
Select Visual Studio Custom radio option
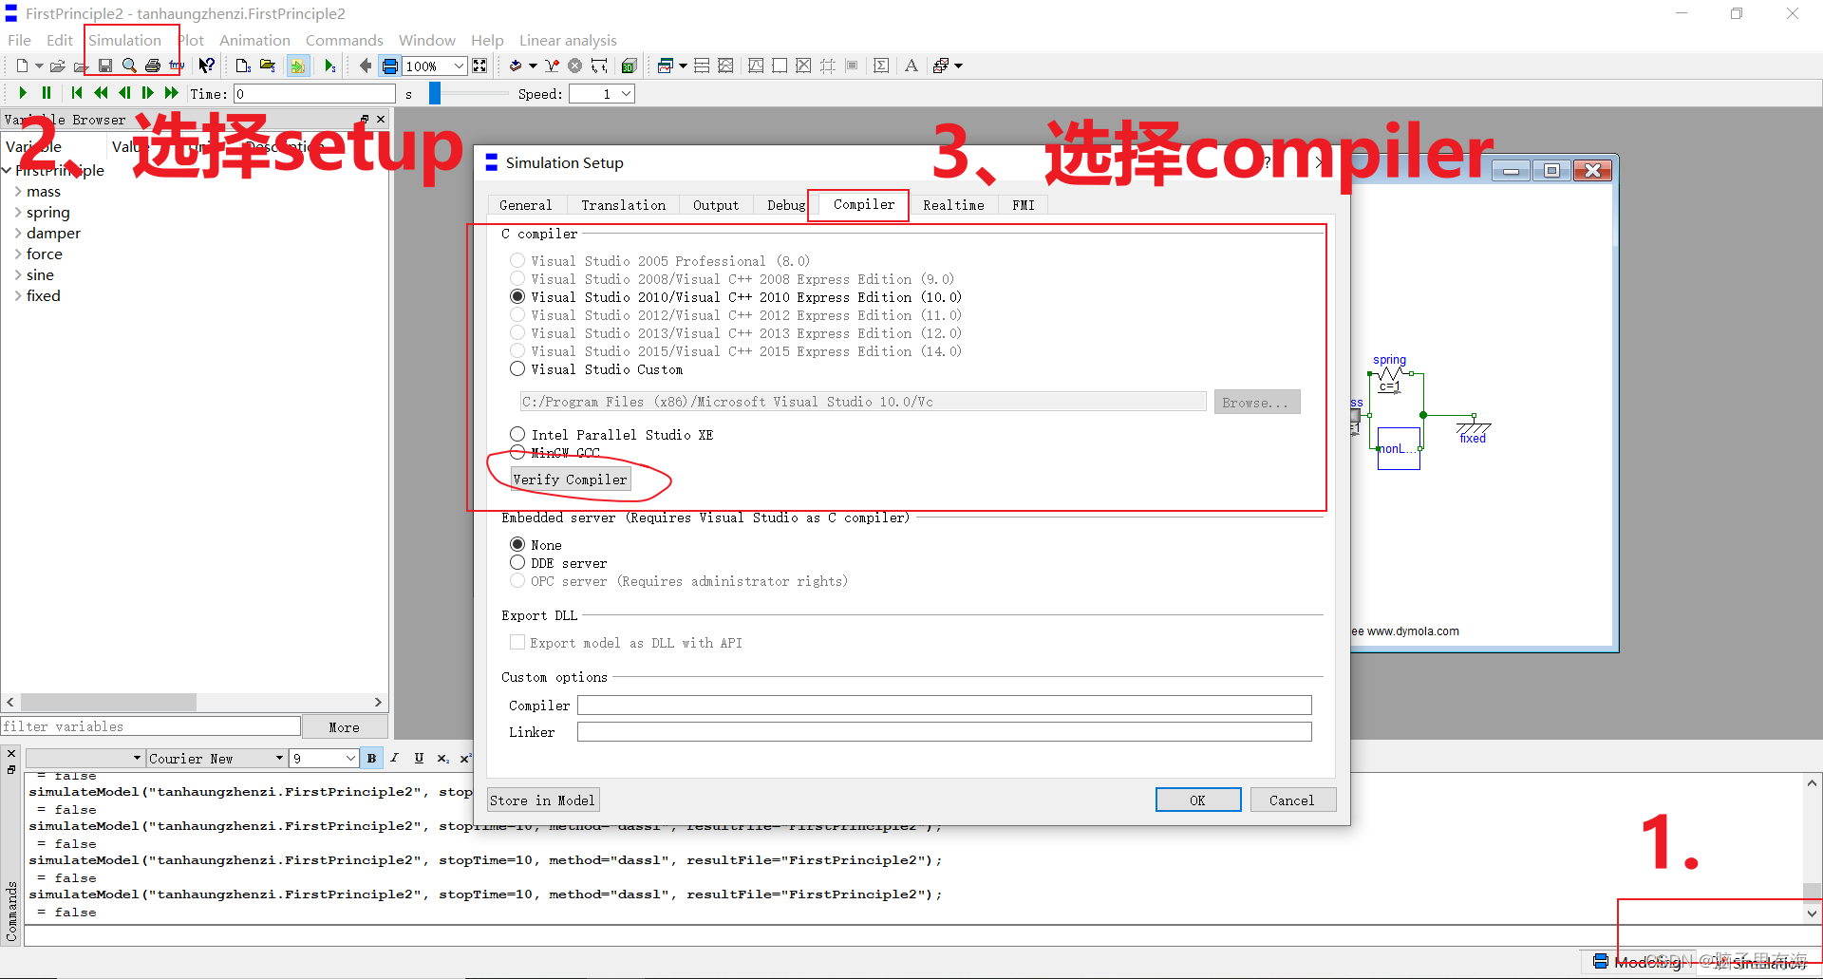pyautogui.click(x=517, y=368)
